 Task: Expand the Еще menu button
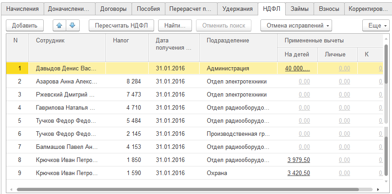[375, 25]
